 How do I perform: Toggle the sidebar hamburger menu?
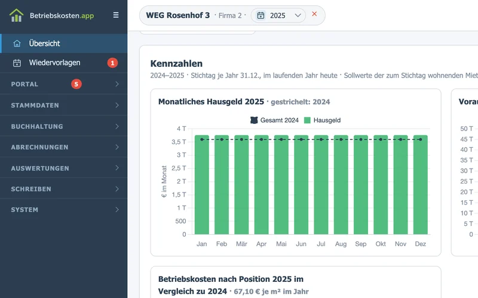[x=116, y=15]
